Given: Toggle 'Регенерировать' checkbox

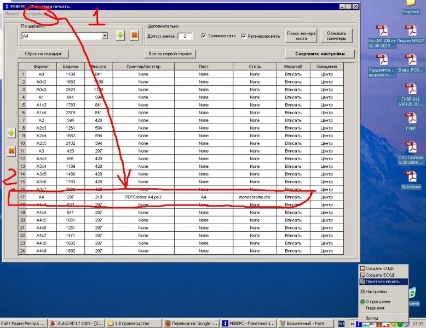Looking at the screenshot, I should (x=244, y=36).
